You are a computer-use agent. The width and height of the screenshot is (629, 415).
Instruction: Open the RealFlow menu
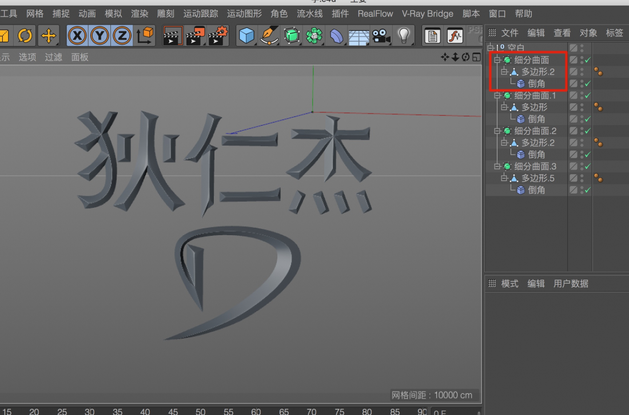pyautogui.click(x=375, y=14)
